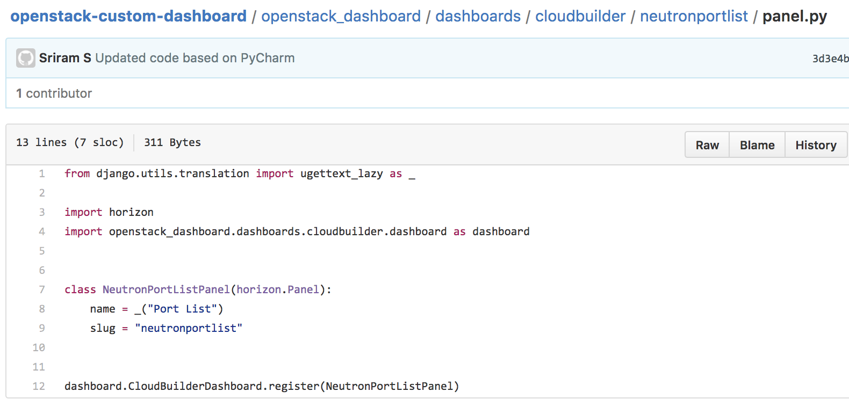Viewport: 849px width, 406px height.
Task: Select line number 9
Action: [42, 328]
